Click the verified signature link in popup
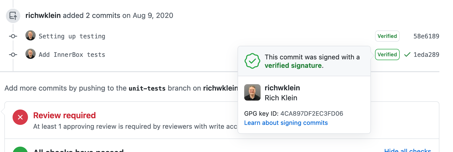 (x=293, y=65)
